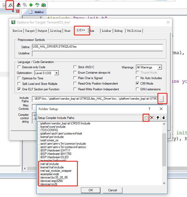
Task: Toggle Execute-only Code checkbox
Action: 19,67
